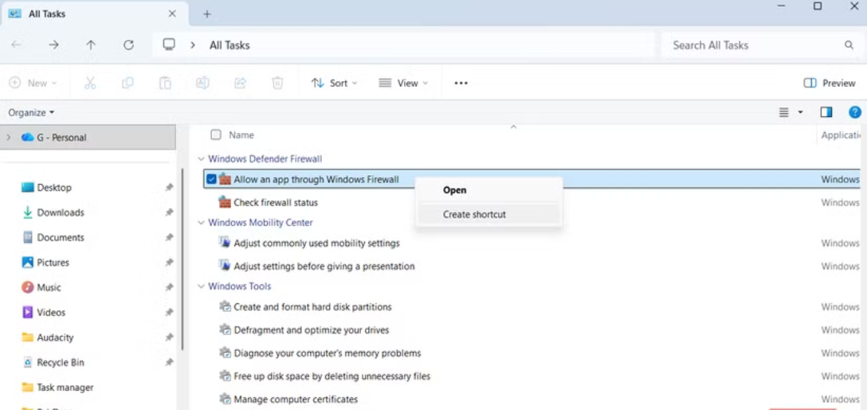
Task: Open the See more three-dots menu
Action: coord(461,83)
